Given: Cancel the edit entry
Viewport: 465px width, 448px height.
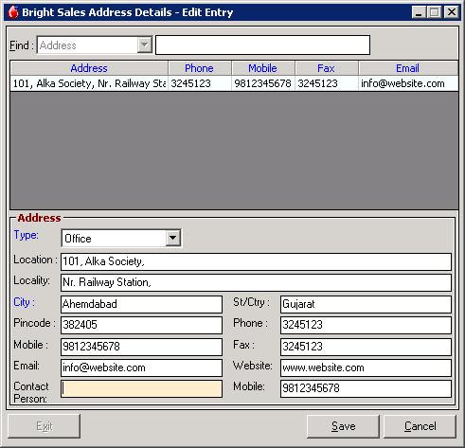Looking at the screenshot, I should click(x=420, y=426).
